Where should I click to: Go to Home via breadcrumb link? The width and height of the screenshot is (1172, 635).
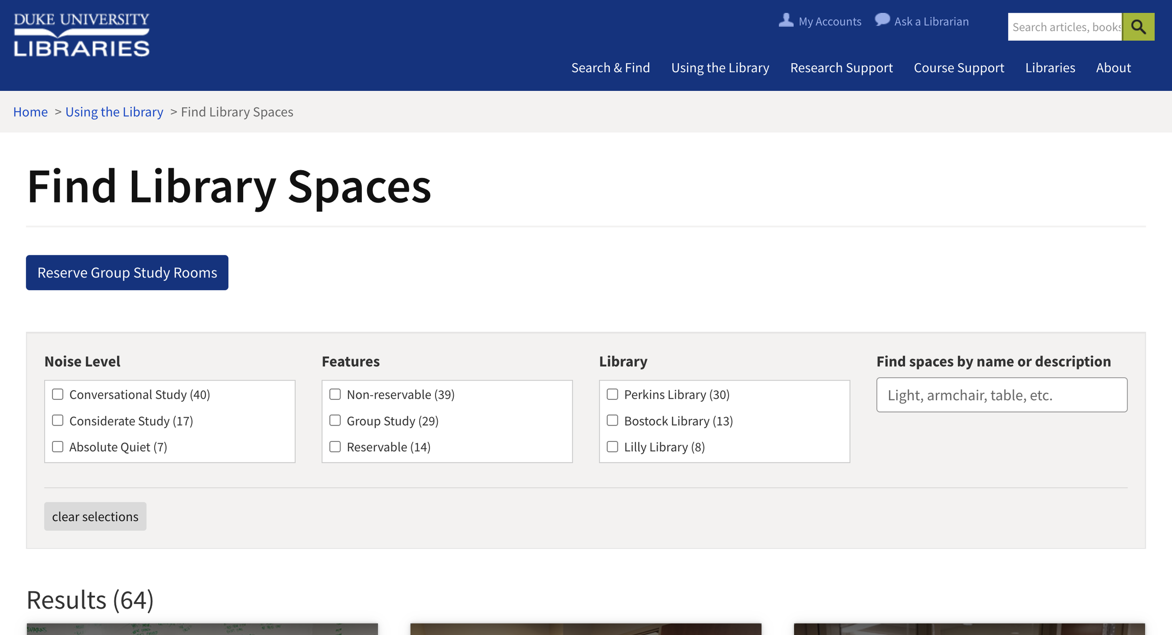30,112
